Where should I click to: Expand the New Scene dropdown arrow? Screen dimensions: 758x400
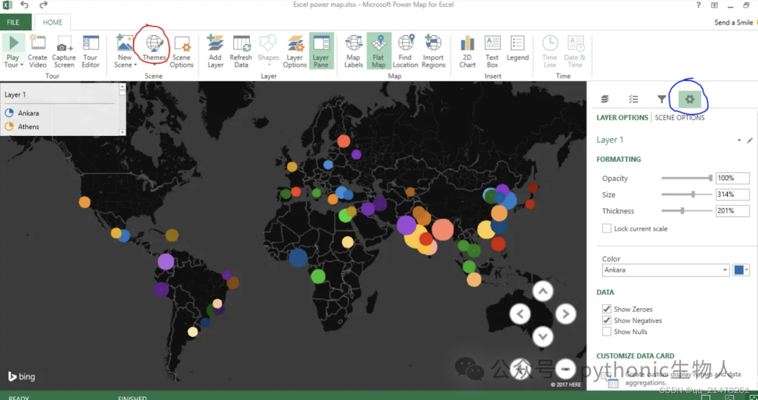click(x=135, y=65)
